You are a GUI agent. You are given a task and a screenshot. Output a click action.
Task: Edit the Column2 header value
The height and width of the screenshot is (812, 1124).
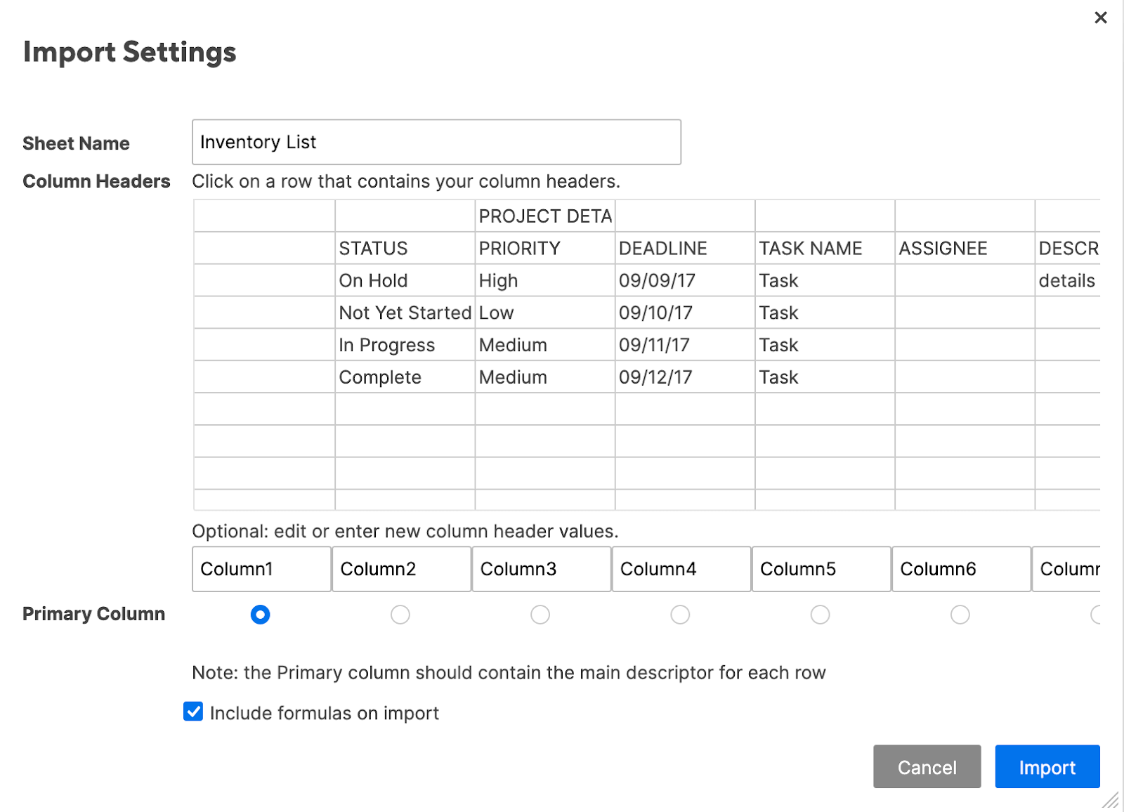click(x=401, y=569)
